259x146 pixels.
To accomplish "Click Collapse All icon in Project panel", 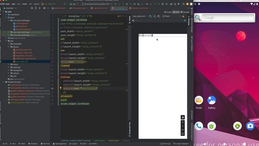I will [40, 8].
